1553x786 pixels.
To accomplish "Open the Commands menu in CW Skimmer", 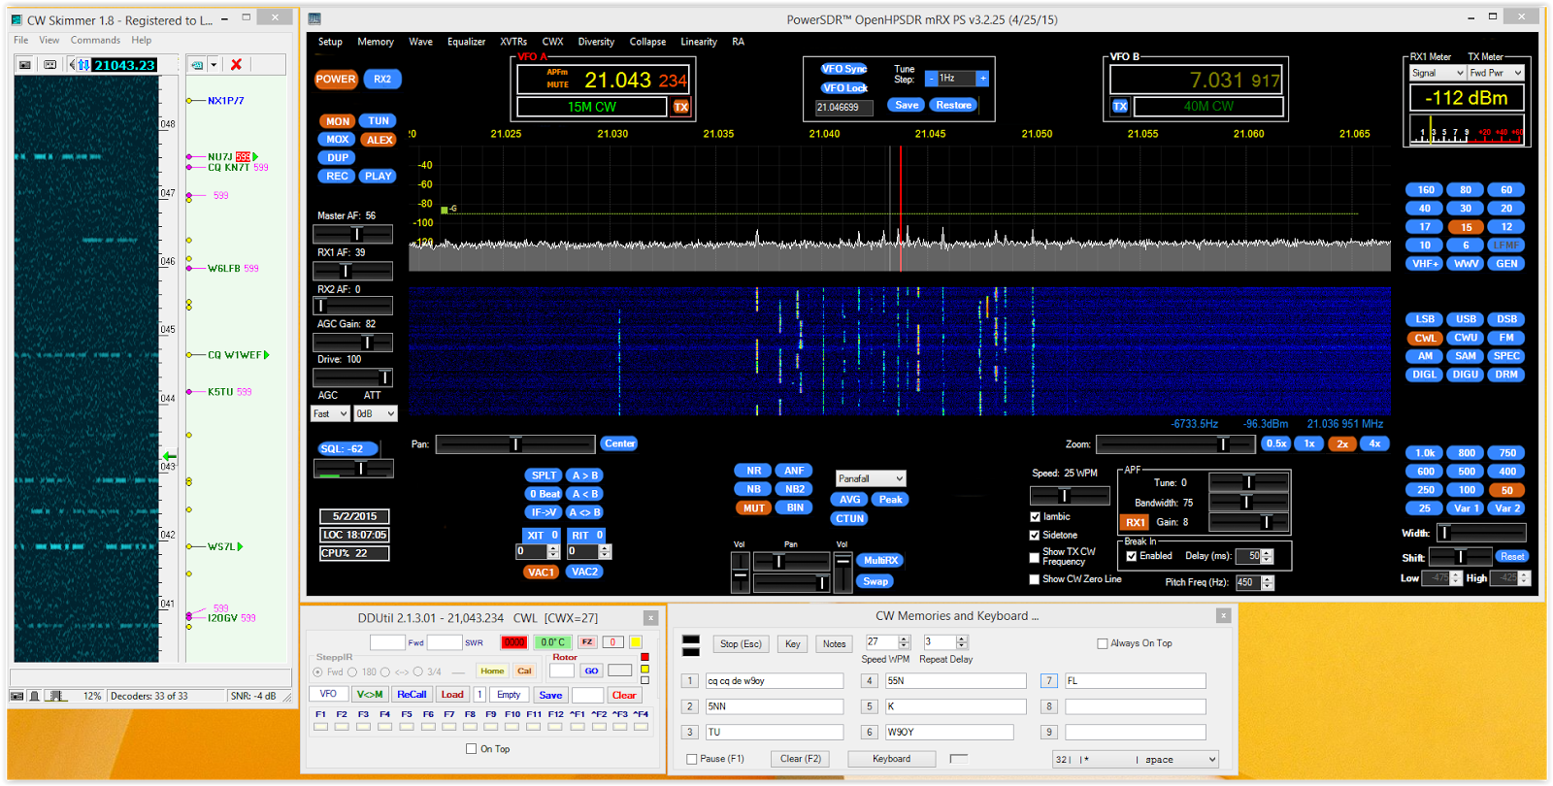I will click(95, 40).
